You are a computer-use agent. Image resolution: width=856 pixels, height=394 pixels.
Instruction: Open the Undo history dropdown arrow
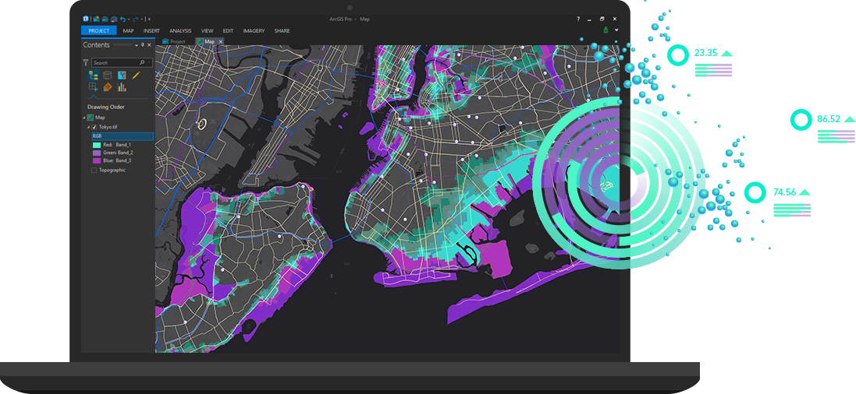129,19
